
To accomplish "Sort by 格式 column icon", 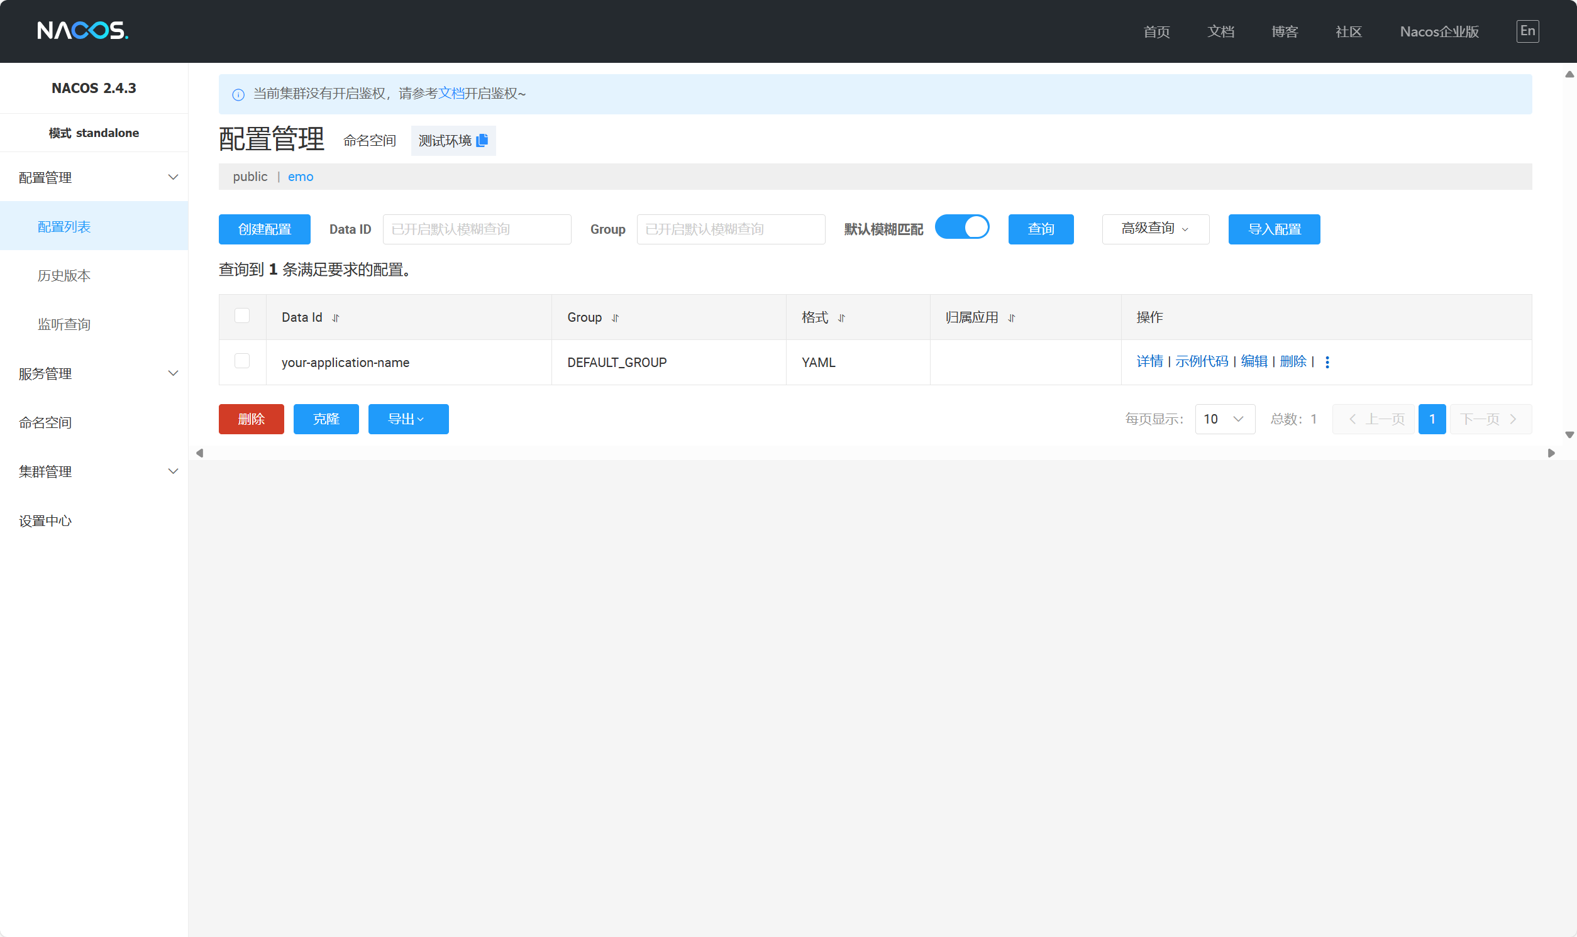I will [x=841, y=318].
